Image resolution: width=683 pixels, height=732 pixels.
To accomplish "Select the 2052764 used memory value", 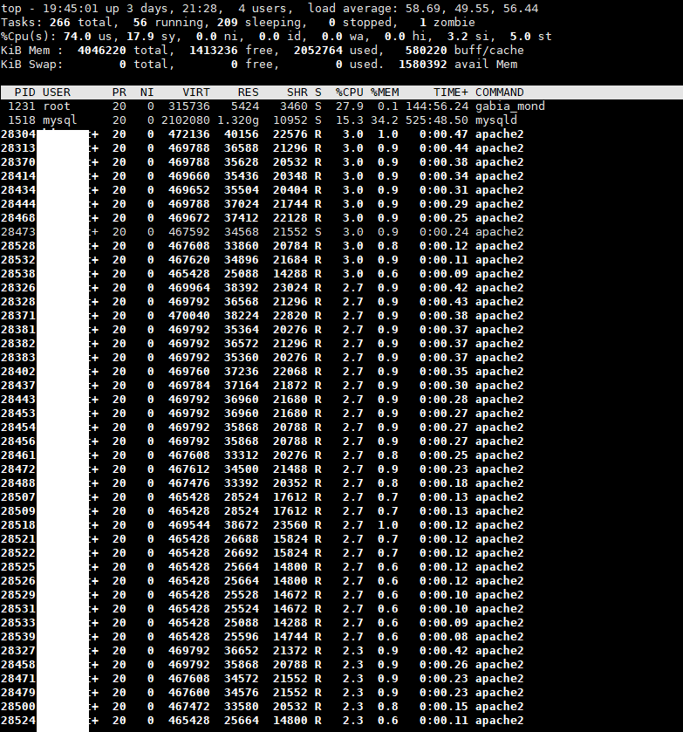I will (x=318, y=51).
